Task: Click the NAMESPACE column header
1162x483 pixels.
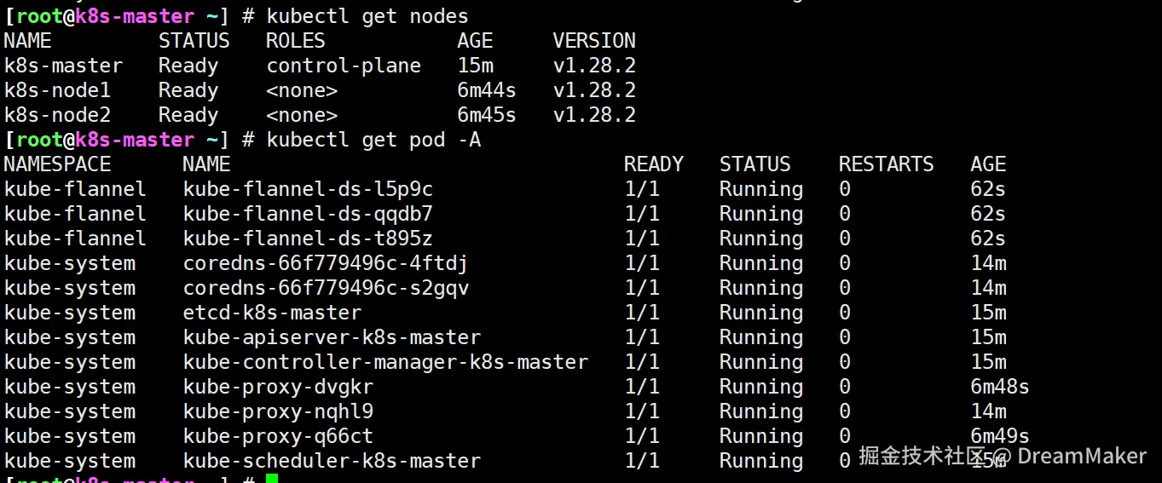Action: click(x=58, y=164)
